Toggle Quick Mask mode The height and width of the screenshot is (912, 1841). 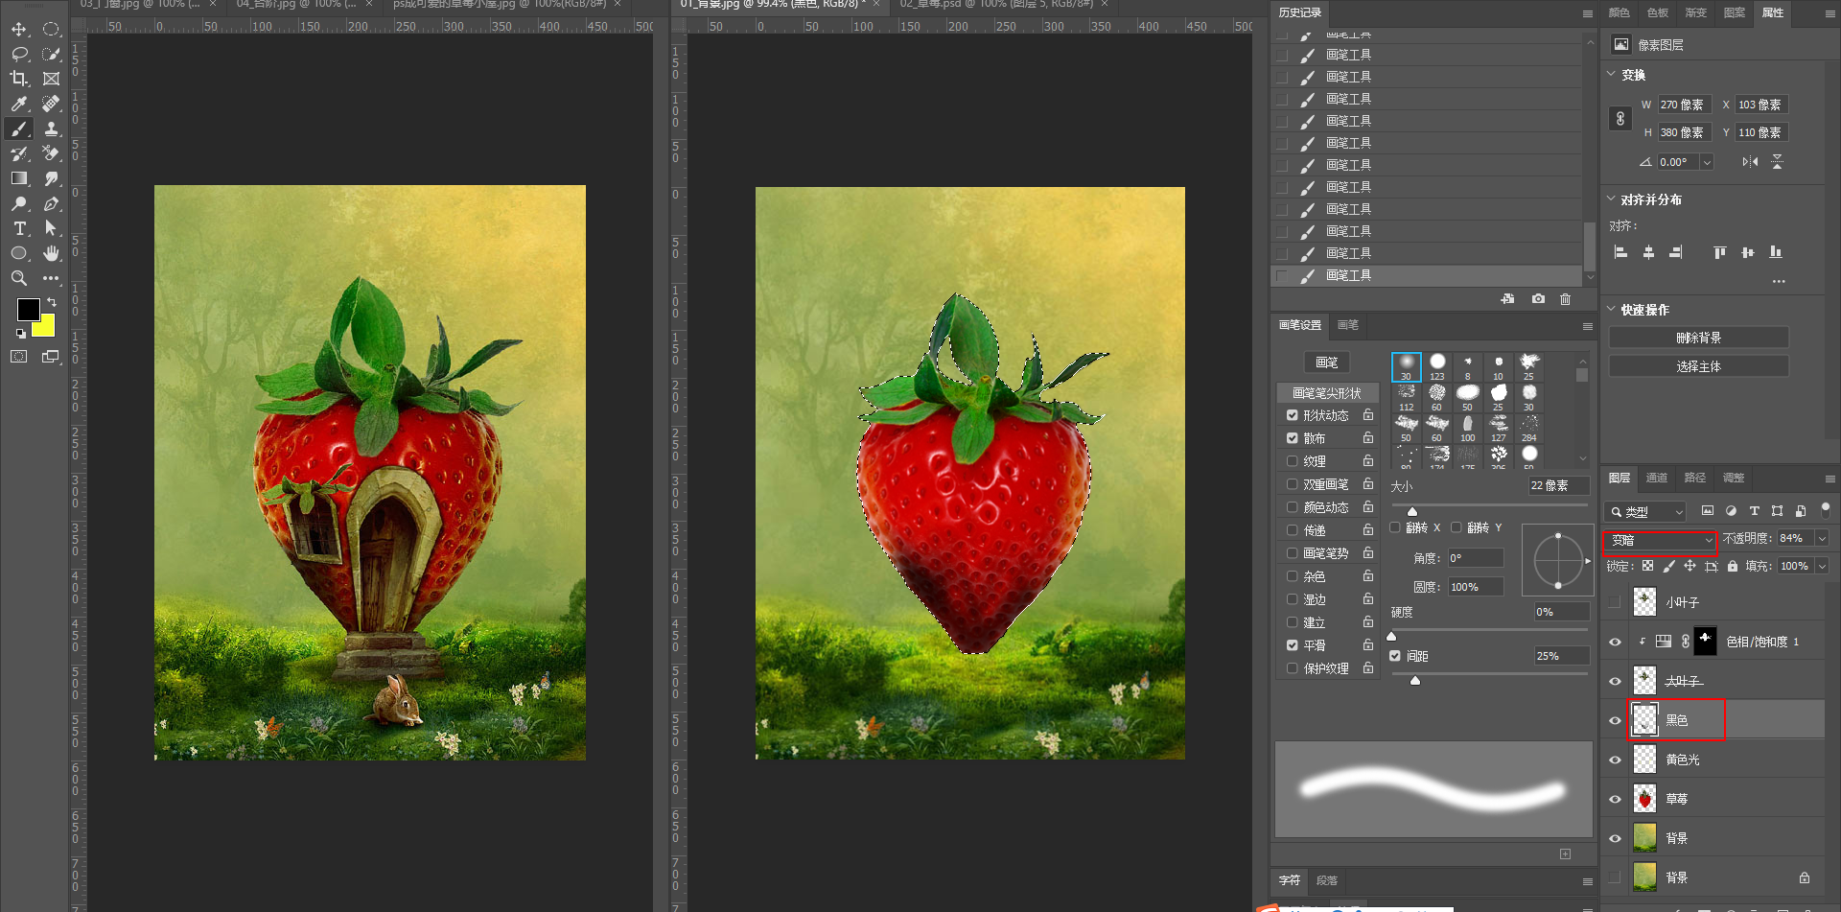tap(19, 357)
